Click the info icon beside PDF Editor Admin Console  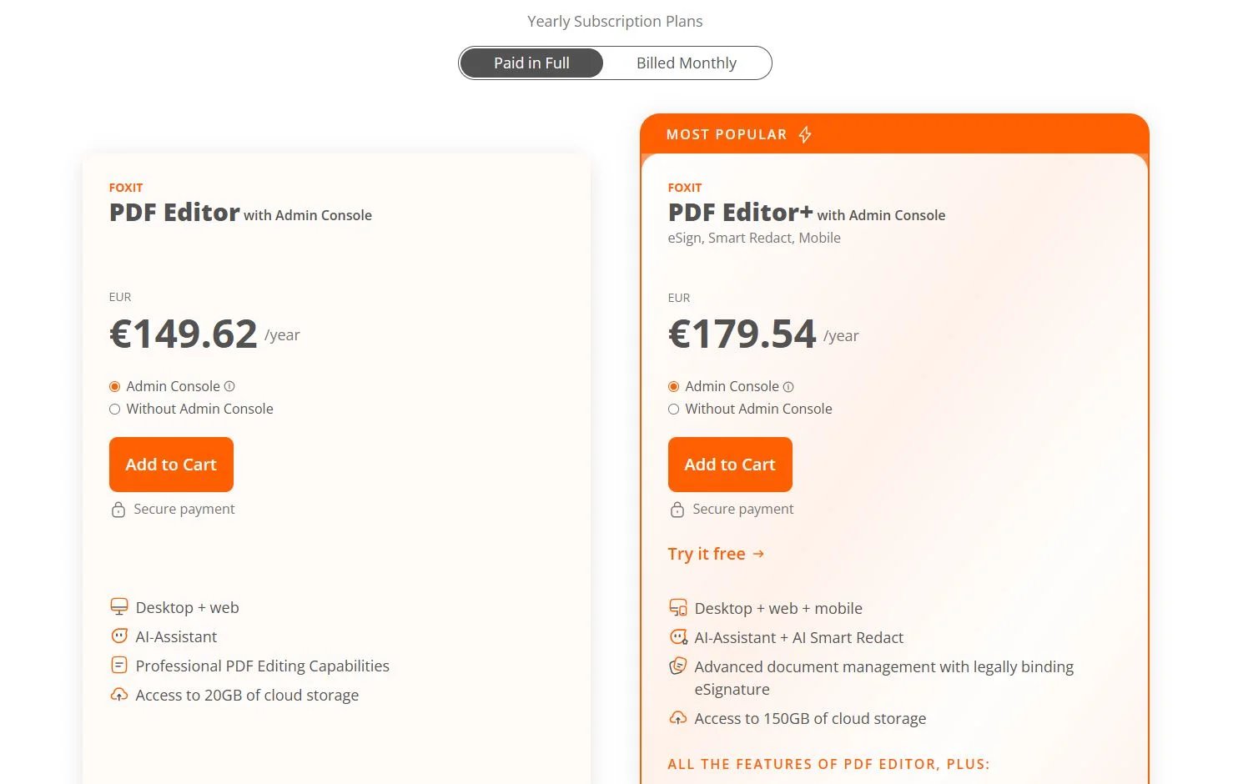point(229,386)
